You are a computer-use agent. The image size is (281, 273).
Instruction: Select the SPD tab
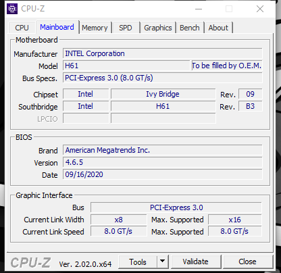pyautogui.click(x=126, y=28)
